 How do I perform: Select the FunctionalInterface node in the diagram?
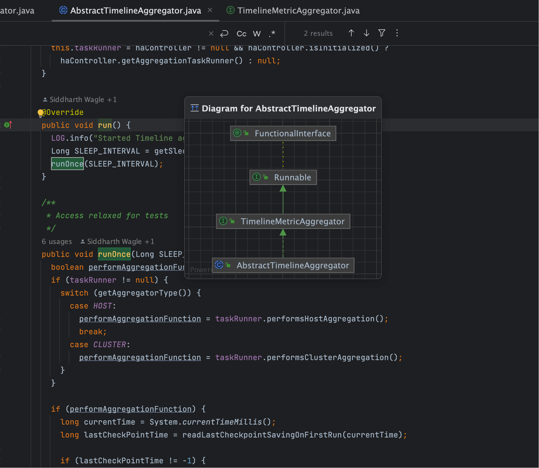[x=283, y=133]
